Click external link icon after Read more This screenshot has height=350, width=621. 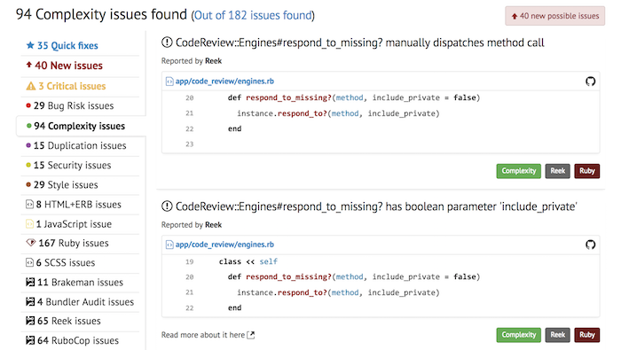pyautogui.click(x=251, y=335)
